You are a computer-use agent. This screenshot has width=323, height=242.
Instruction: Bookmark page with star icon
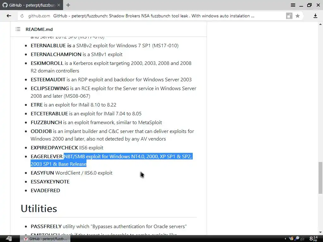coord(297,16)
